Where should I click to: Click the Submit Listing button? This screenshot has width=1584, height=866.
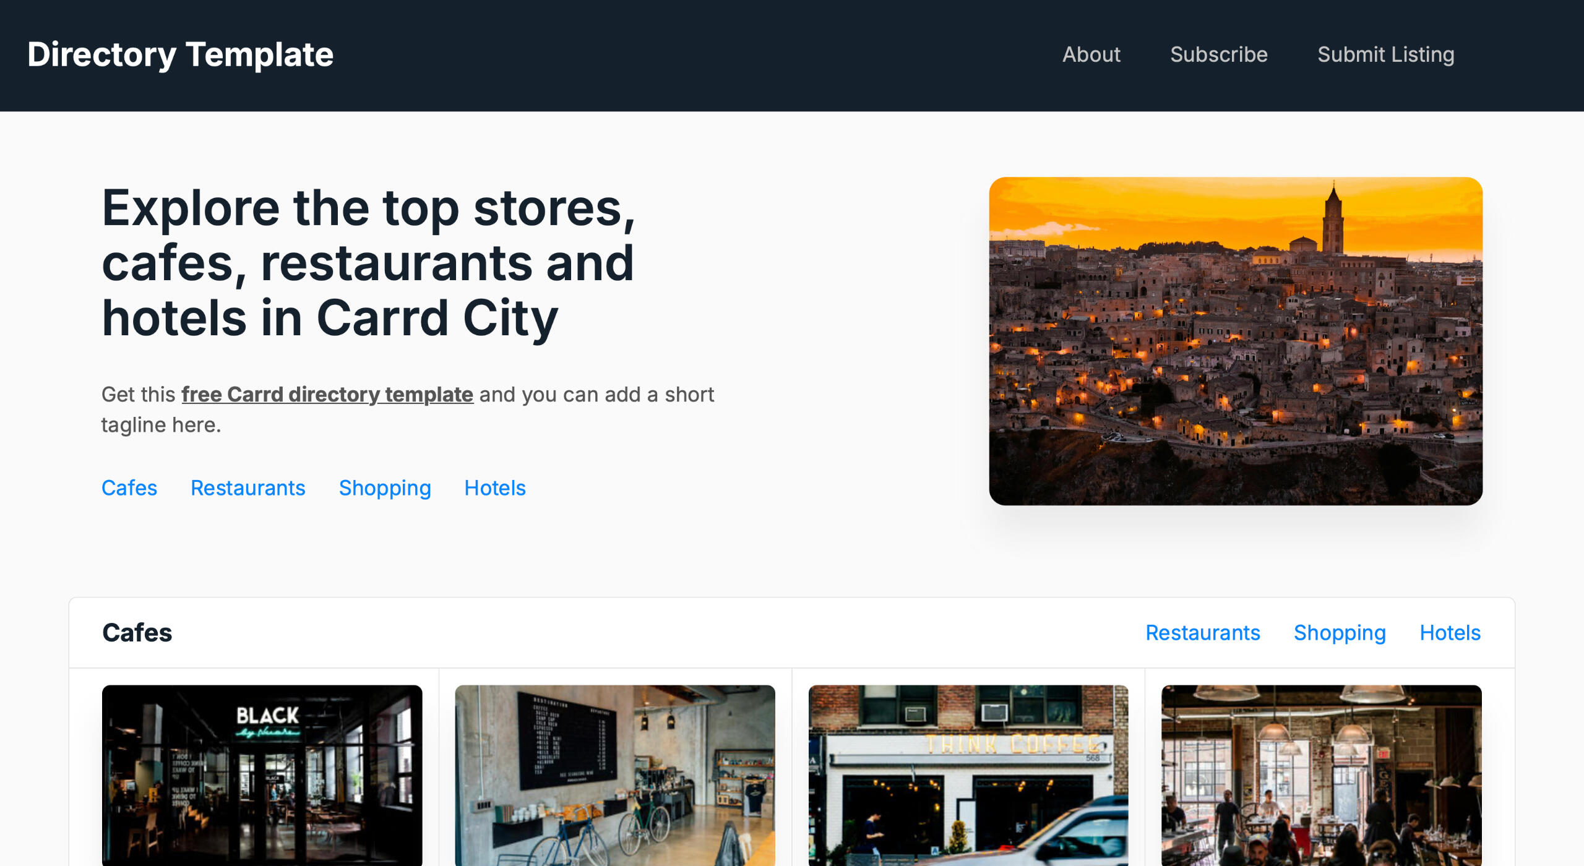[x=1387, y=54]
